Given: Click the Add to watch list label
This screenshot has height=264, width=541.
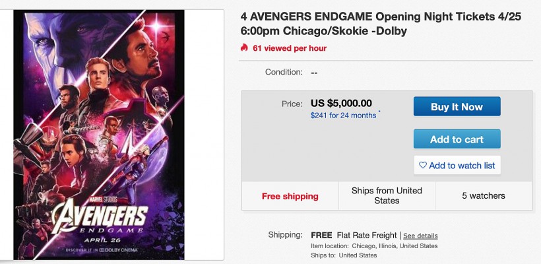Looking at the screenshot, I should (462, 165).
